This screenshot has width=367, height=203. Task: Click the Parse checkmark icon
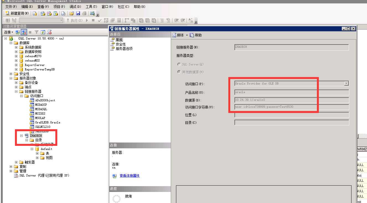point(100,20)
